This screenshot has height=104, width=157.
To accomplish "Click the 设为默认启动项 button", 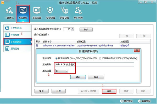I will point(88,91).
